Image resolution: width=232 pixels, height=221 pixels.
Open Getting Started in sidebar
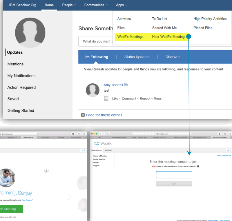[x=21, y=110]
